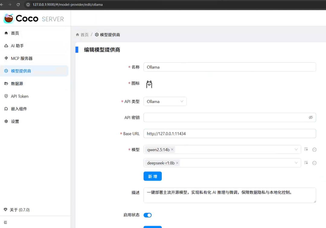Toggle the 启用状态 switch

148,215
